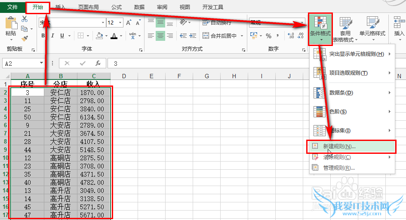
Task: Open Color Scales (色阶) submenu
Action: click(352, 112)
